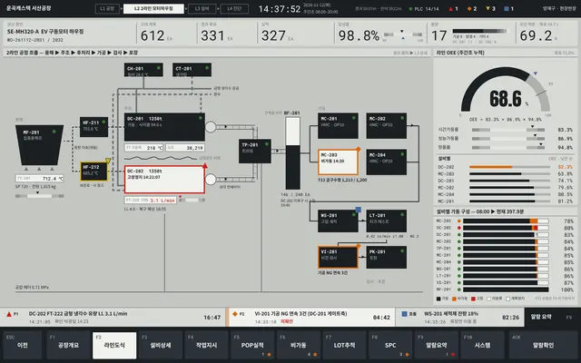Open F9 alarm summary in bottom function bar

(x=436, y=345)
